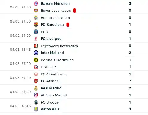Open the Feyenoord Rotterdam team link
148x115 pixels.
[x=59, y=46]
